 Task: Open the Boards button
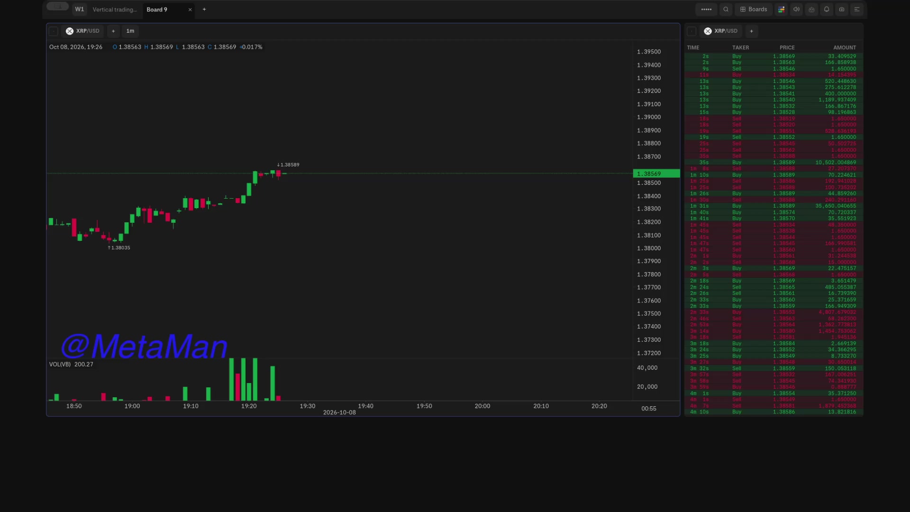[x=754, y=9]
